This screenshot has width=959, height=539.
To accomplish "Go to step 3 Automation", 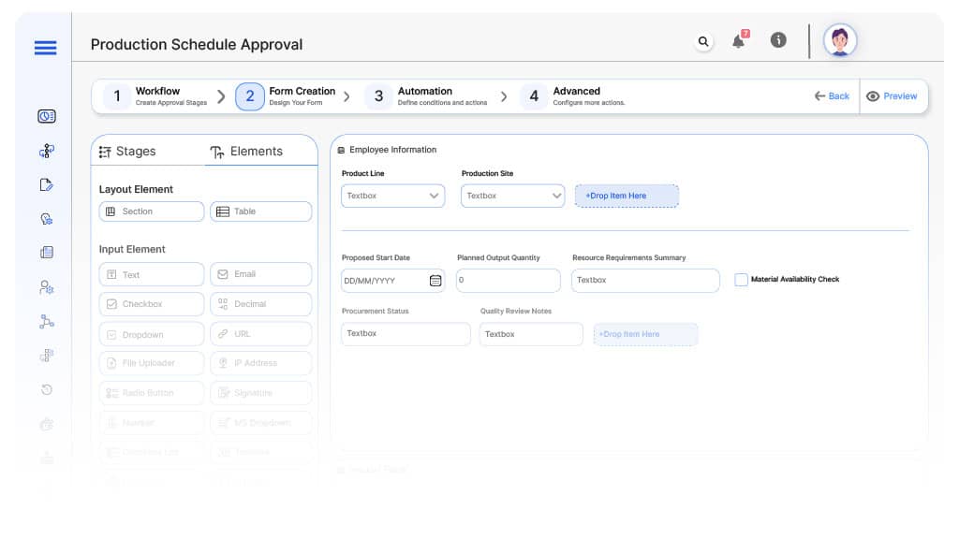I will (426, 96).
